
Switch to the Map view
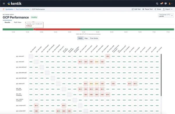(86, 38)
